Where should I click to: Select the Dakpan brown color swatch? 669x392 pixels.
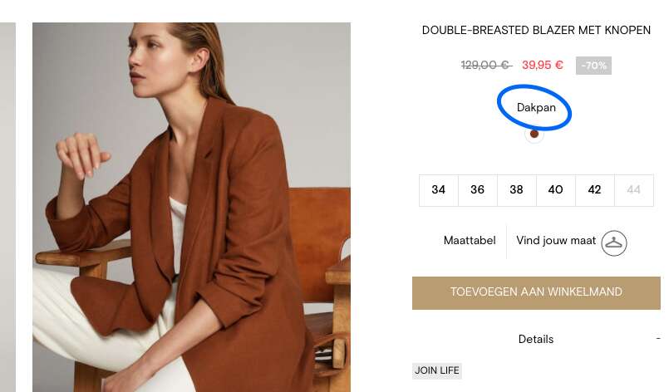click(x=534, y=134)
